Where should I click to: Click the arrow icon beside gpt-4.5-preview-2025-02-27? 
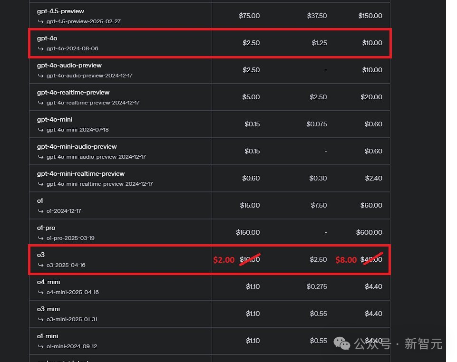(41, 21)
